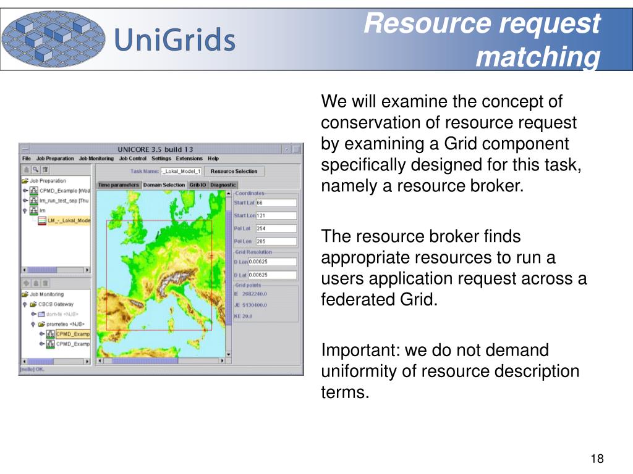Open the Diagnostic tab
Viewport: 633px width, 474px height.
point(223,185)
